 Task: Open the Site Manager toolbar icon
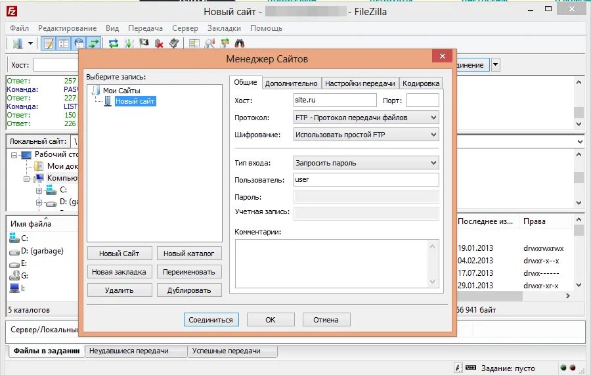coord(17,44)
